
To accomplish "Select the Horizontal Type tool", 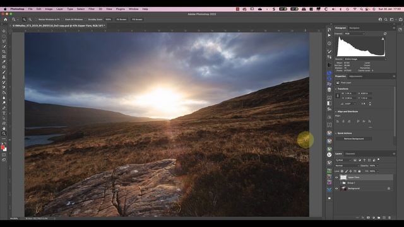I will tap(4, 113).
